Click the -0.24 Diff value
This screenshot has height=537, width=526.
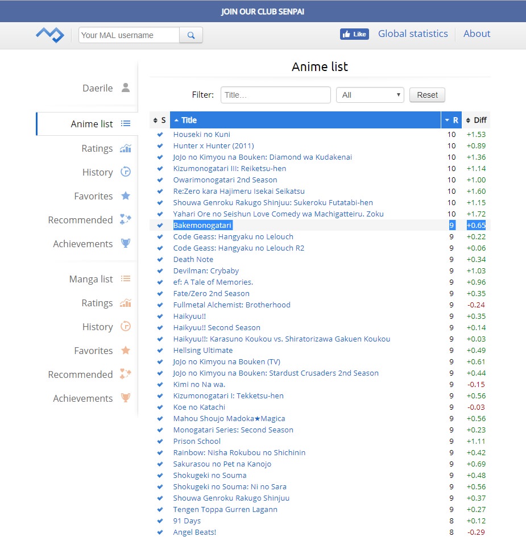[x=476, y=305]
